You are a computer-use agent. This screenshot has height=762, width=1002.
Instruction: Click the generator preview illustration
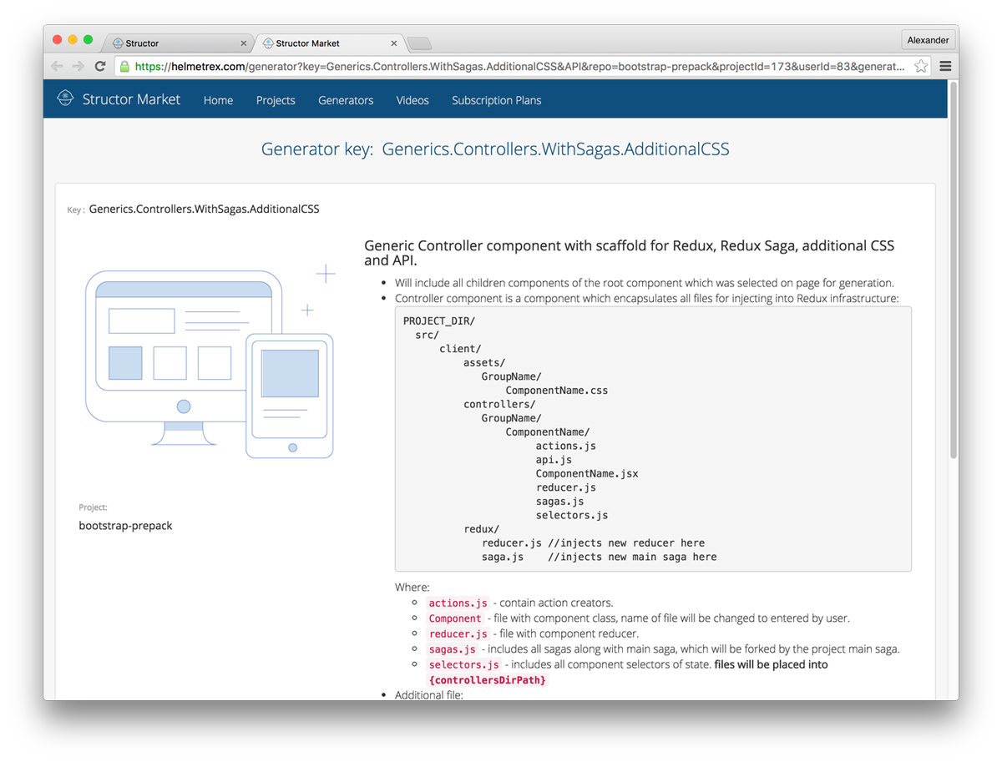pyautogui.click(x=210, y=361)
